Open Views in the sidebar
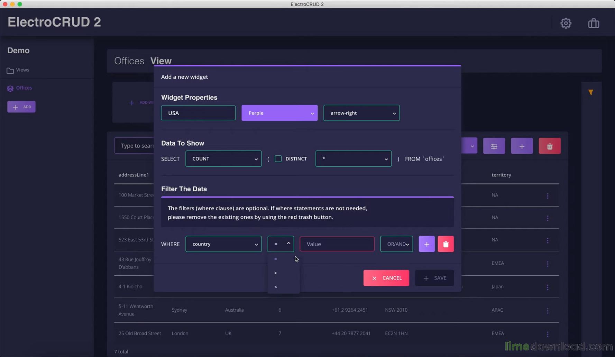Screen dimensions: 615x357 pyautogui.click(x=22, y=70)
